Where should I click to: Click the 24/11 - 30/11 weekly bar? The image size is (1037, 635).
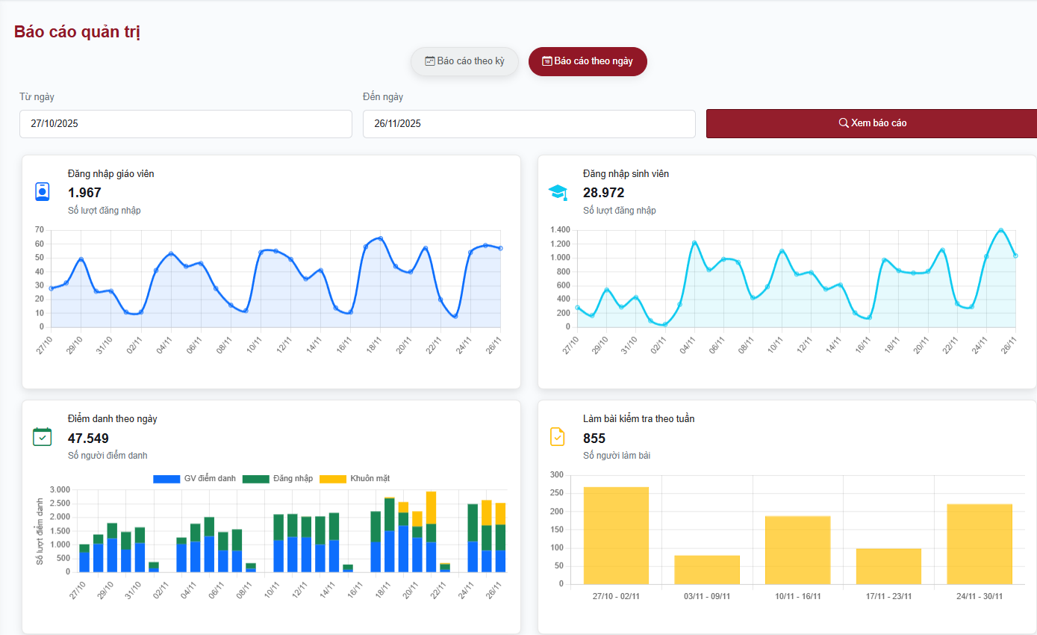point(979,544)
